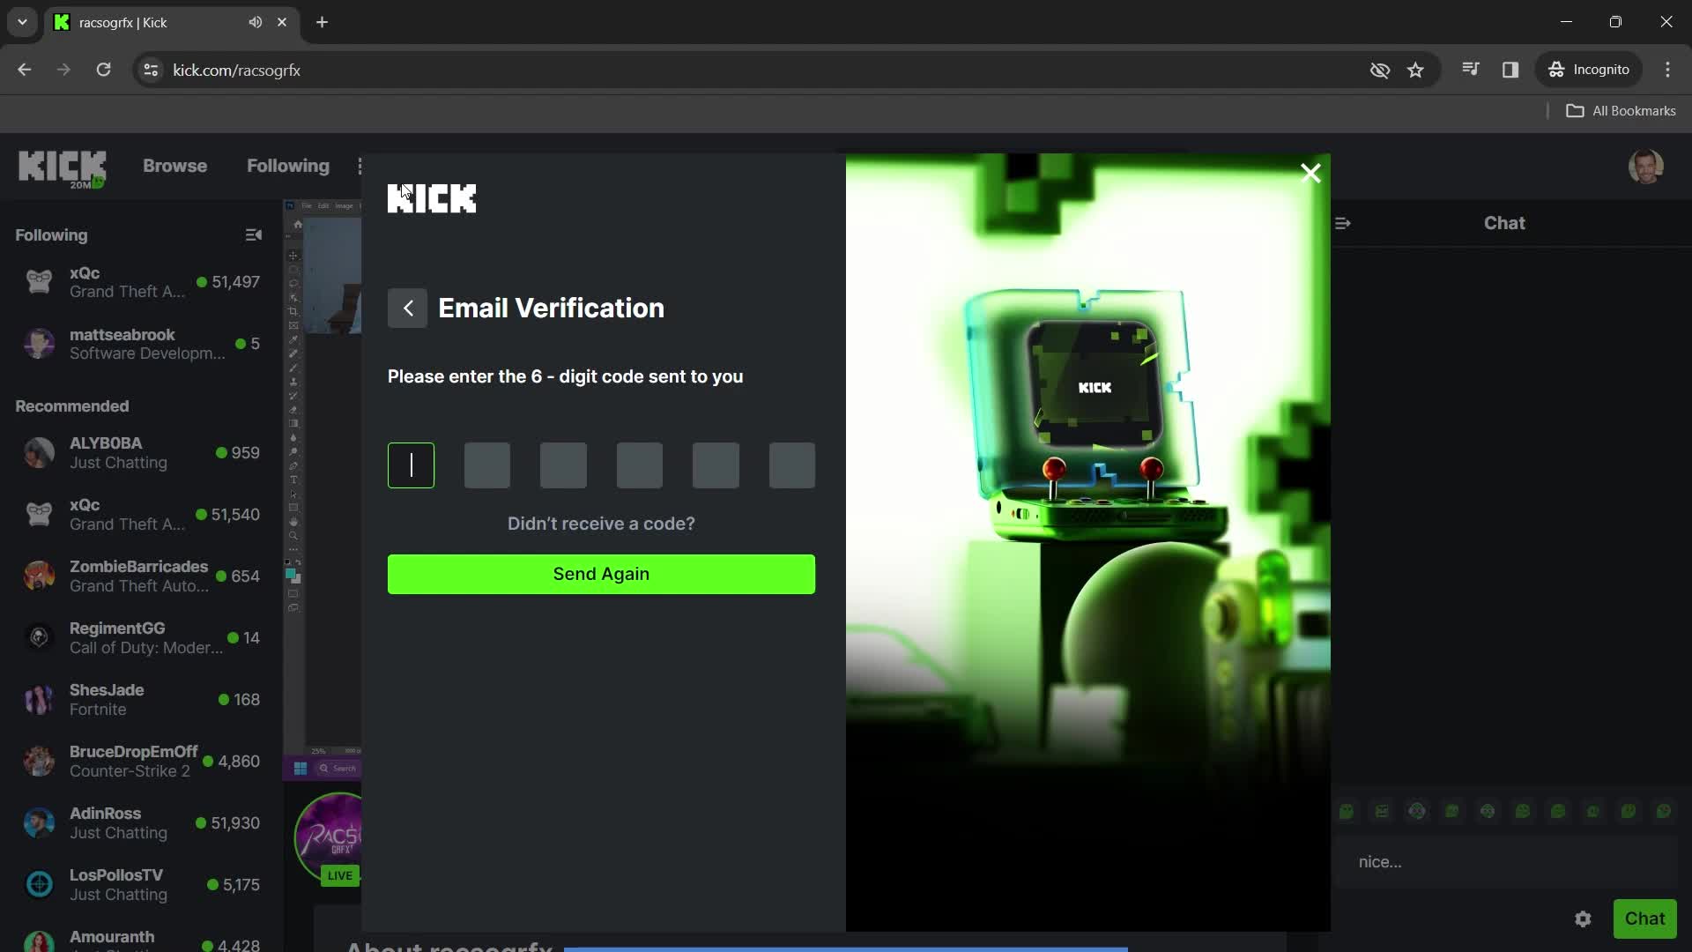Click back arrow in Email Verification

[407, 308]
